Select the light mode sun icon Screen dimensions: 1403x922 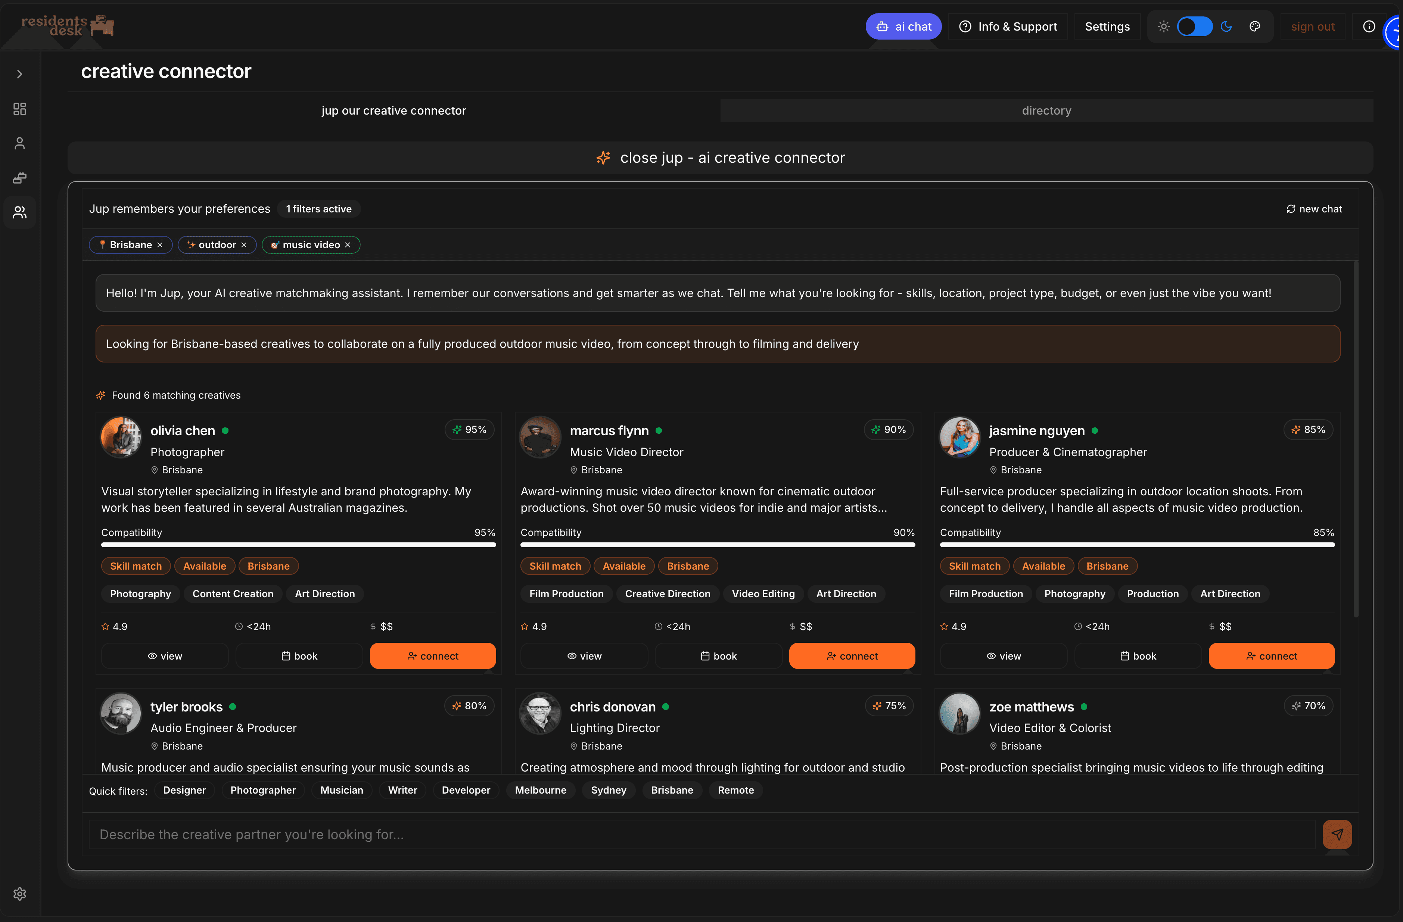click(1164, 27)
